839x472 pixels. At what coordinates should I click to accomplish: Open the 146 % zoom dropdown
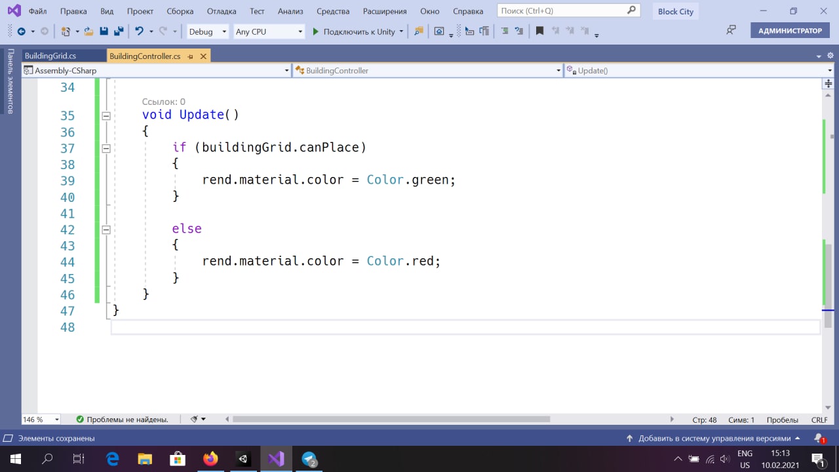41,420
